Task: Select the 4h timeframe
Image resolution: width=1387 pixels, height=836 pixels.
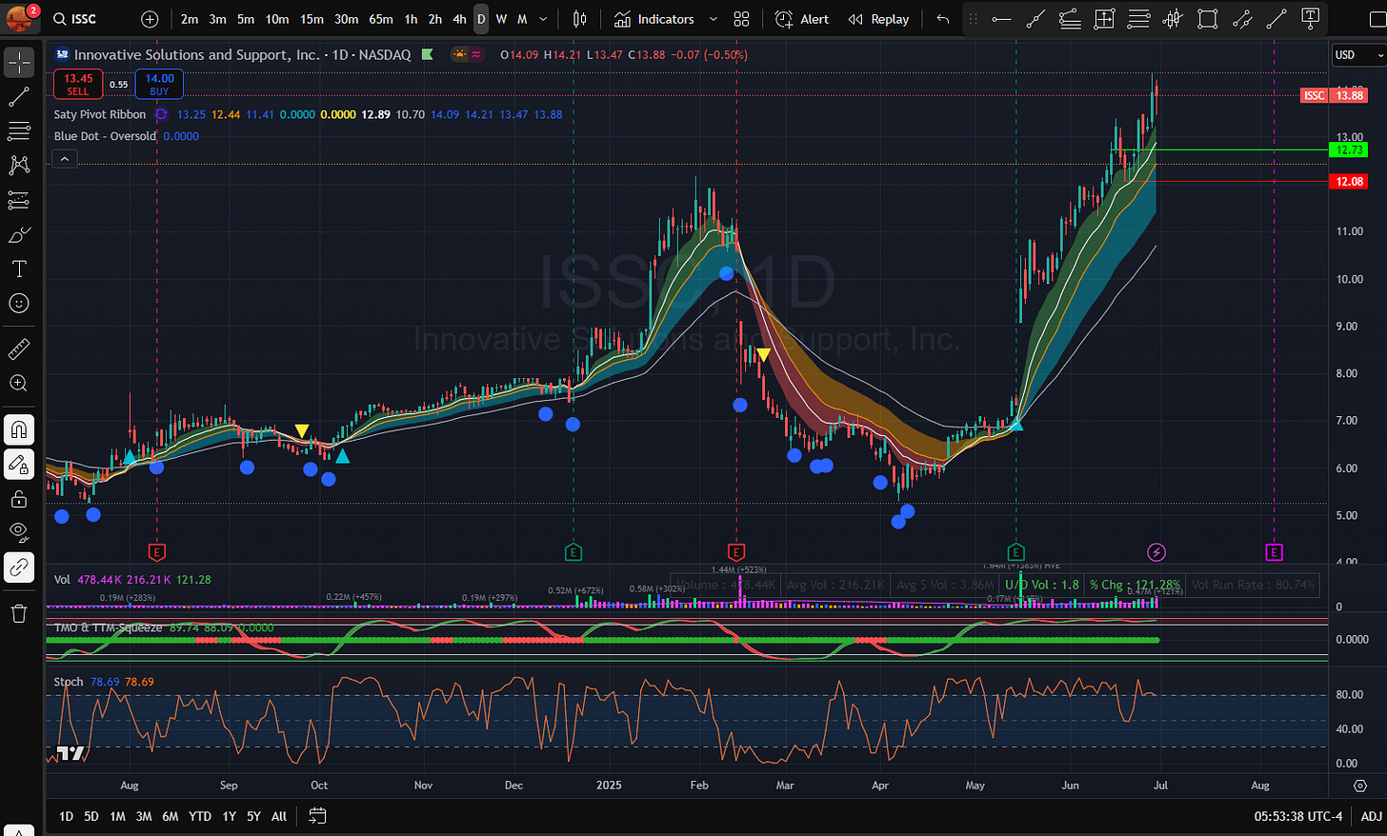Action: [x=459, y=19]
